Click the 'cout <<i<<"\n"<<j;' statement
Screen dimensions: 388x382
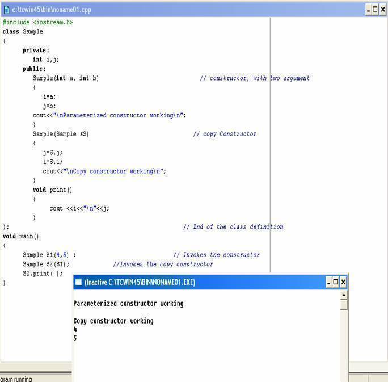[x=79, y=208]
